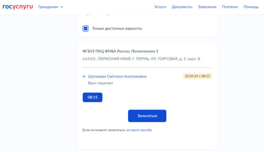Go to Документы section
The image size is (264, 152).
click(182, 7)
